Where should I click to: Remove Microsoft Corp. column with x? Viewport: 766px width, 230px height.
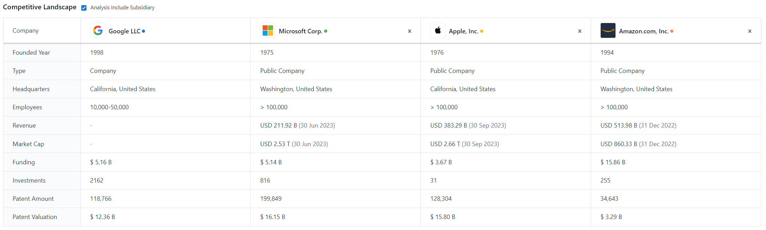[x=410, y=31]
